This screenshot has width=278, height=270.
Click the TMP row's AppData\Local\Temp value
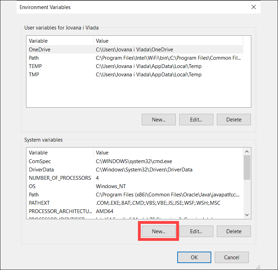tap(149, 75)
